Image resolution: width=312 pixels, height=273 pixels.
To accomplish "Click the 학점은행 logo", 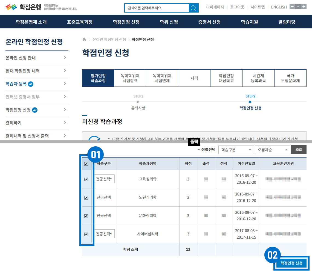I will (x=23, y=7).
